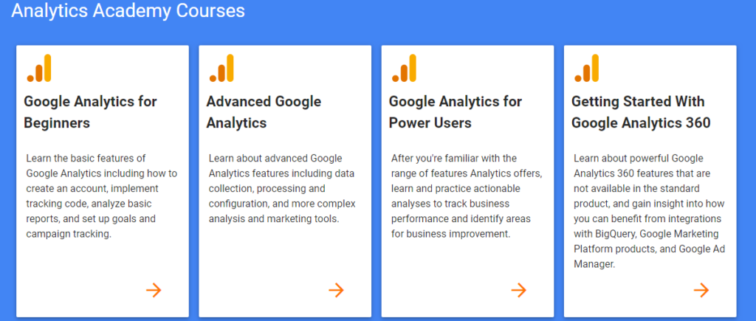Open Advanced Google Analytics via its orange arrow
Viewport: 756px width, 321px height.
pyautogui.click(x=336, y=290)
